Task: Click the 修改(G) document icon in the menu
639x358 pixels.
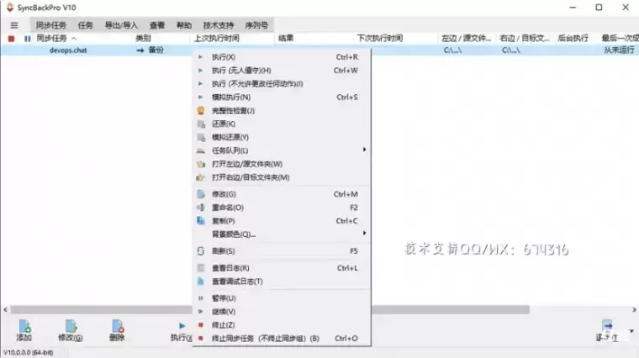Action: pos(200,194)
